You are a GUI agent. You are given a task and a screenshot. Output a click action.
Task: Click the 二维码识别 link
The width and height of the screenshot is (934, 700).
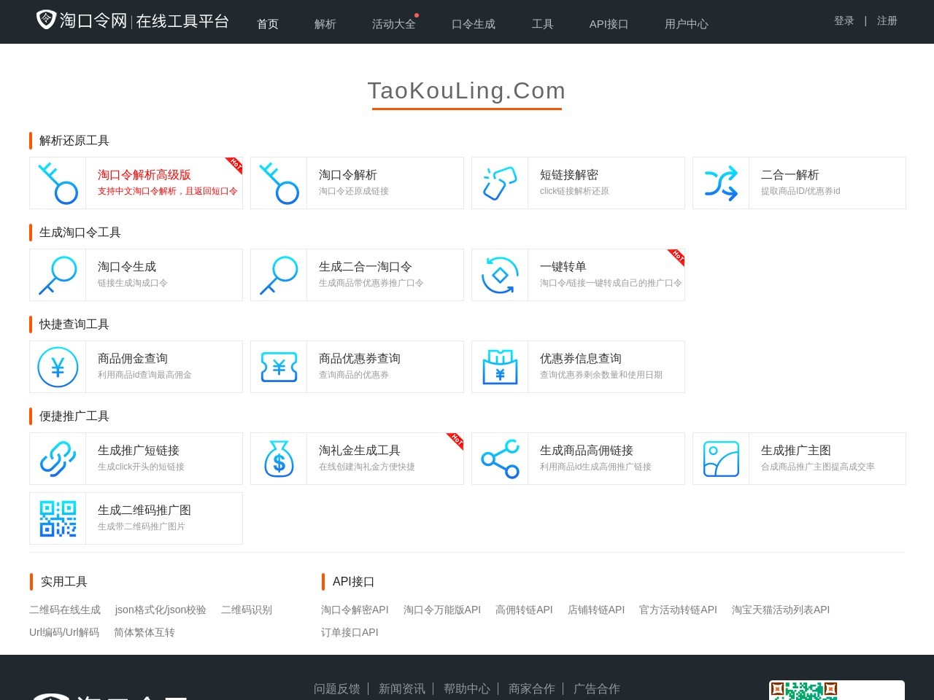pyautogui.click(x=247, y=610)
